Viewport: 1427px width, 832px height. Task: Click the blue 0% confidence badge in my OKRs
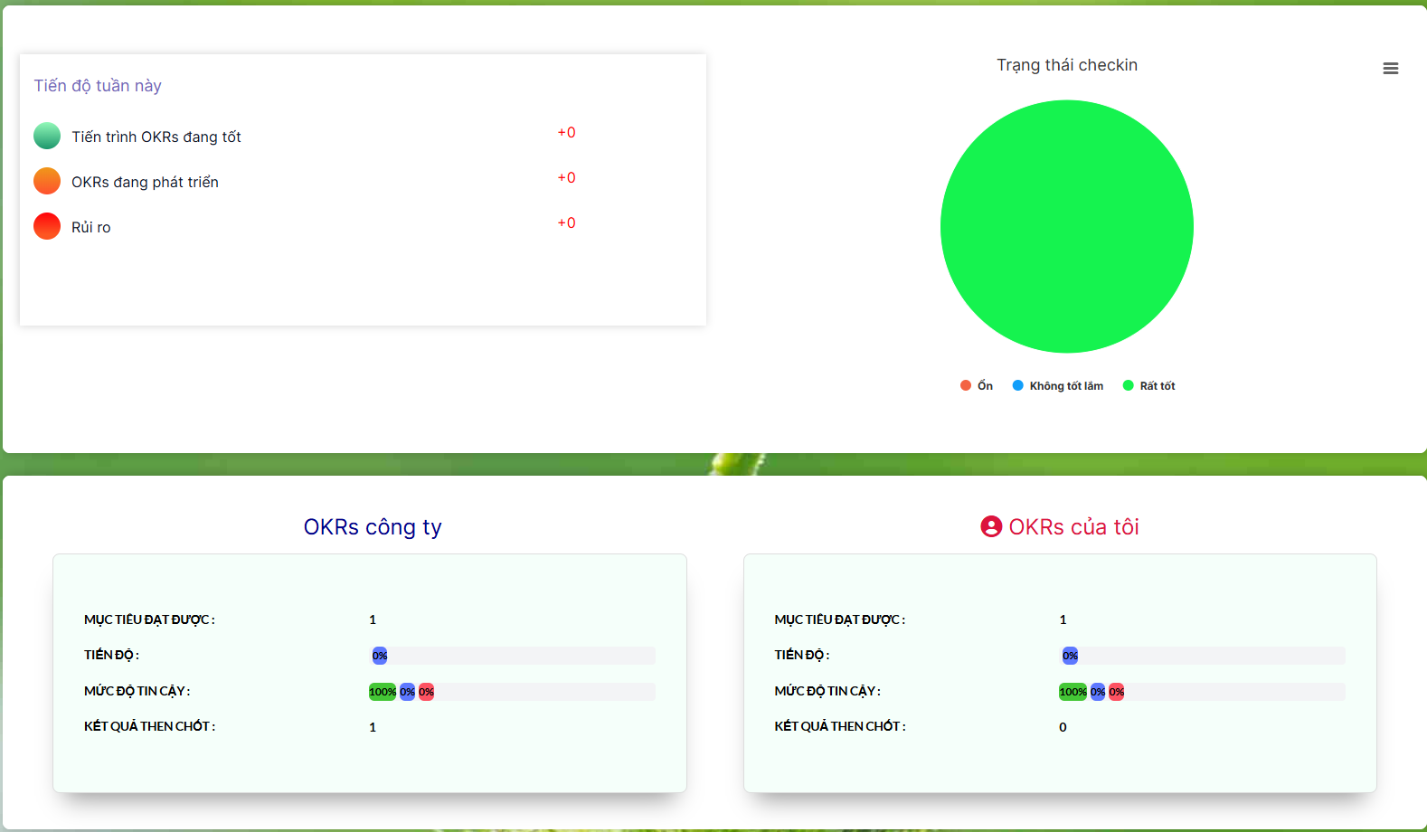click(x=1097, y=692)
